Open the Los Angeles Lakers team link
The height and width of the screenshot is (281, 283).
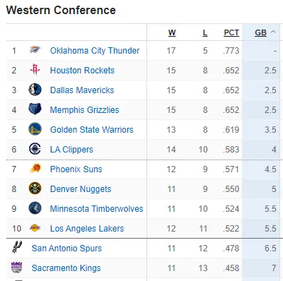[87, 229]
